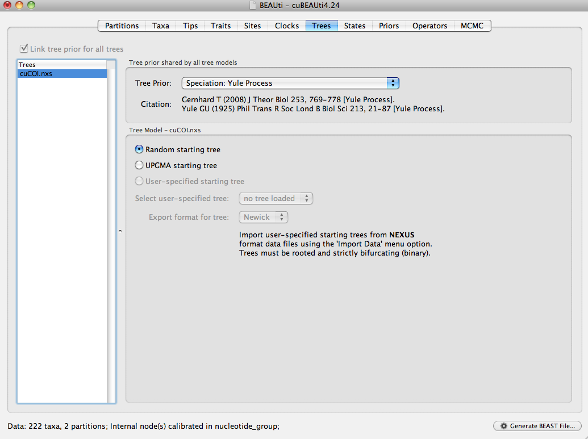The width and height of the screenshot is (588, 439).
Task: Click the Trees tab
Action: pos(322,26)
